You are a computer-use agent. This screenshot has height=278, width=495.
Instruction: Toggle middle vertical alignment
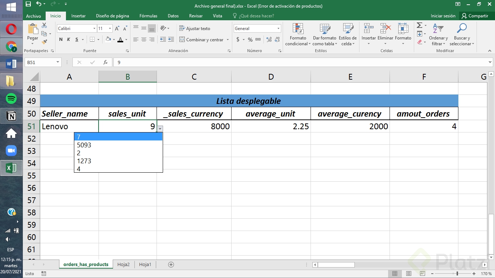(x=144, y=28)
